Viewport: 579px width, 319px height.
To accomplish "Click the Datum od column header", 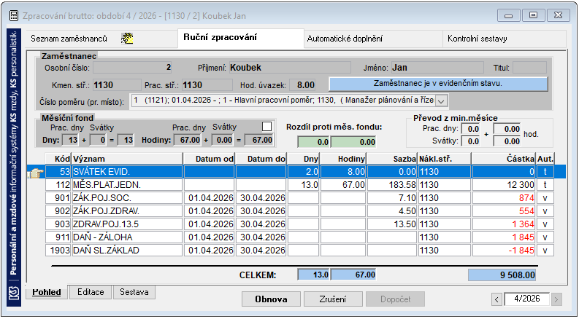I will pyautogui.click(x=209, y=159).
